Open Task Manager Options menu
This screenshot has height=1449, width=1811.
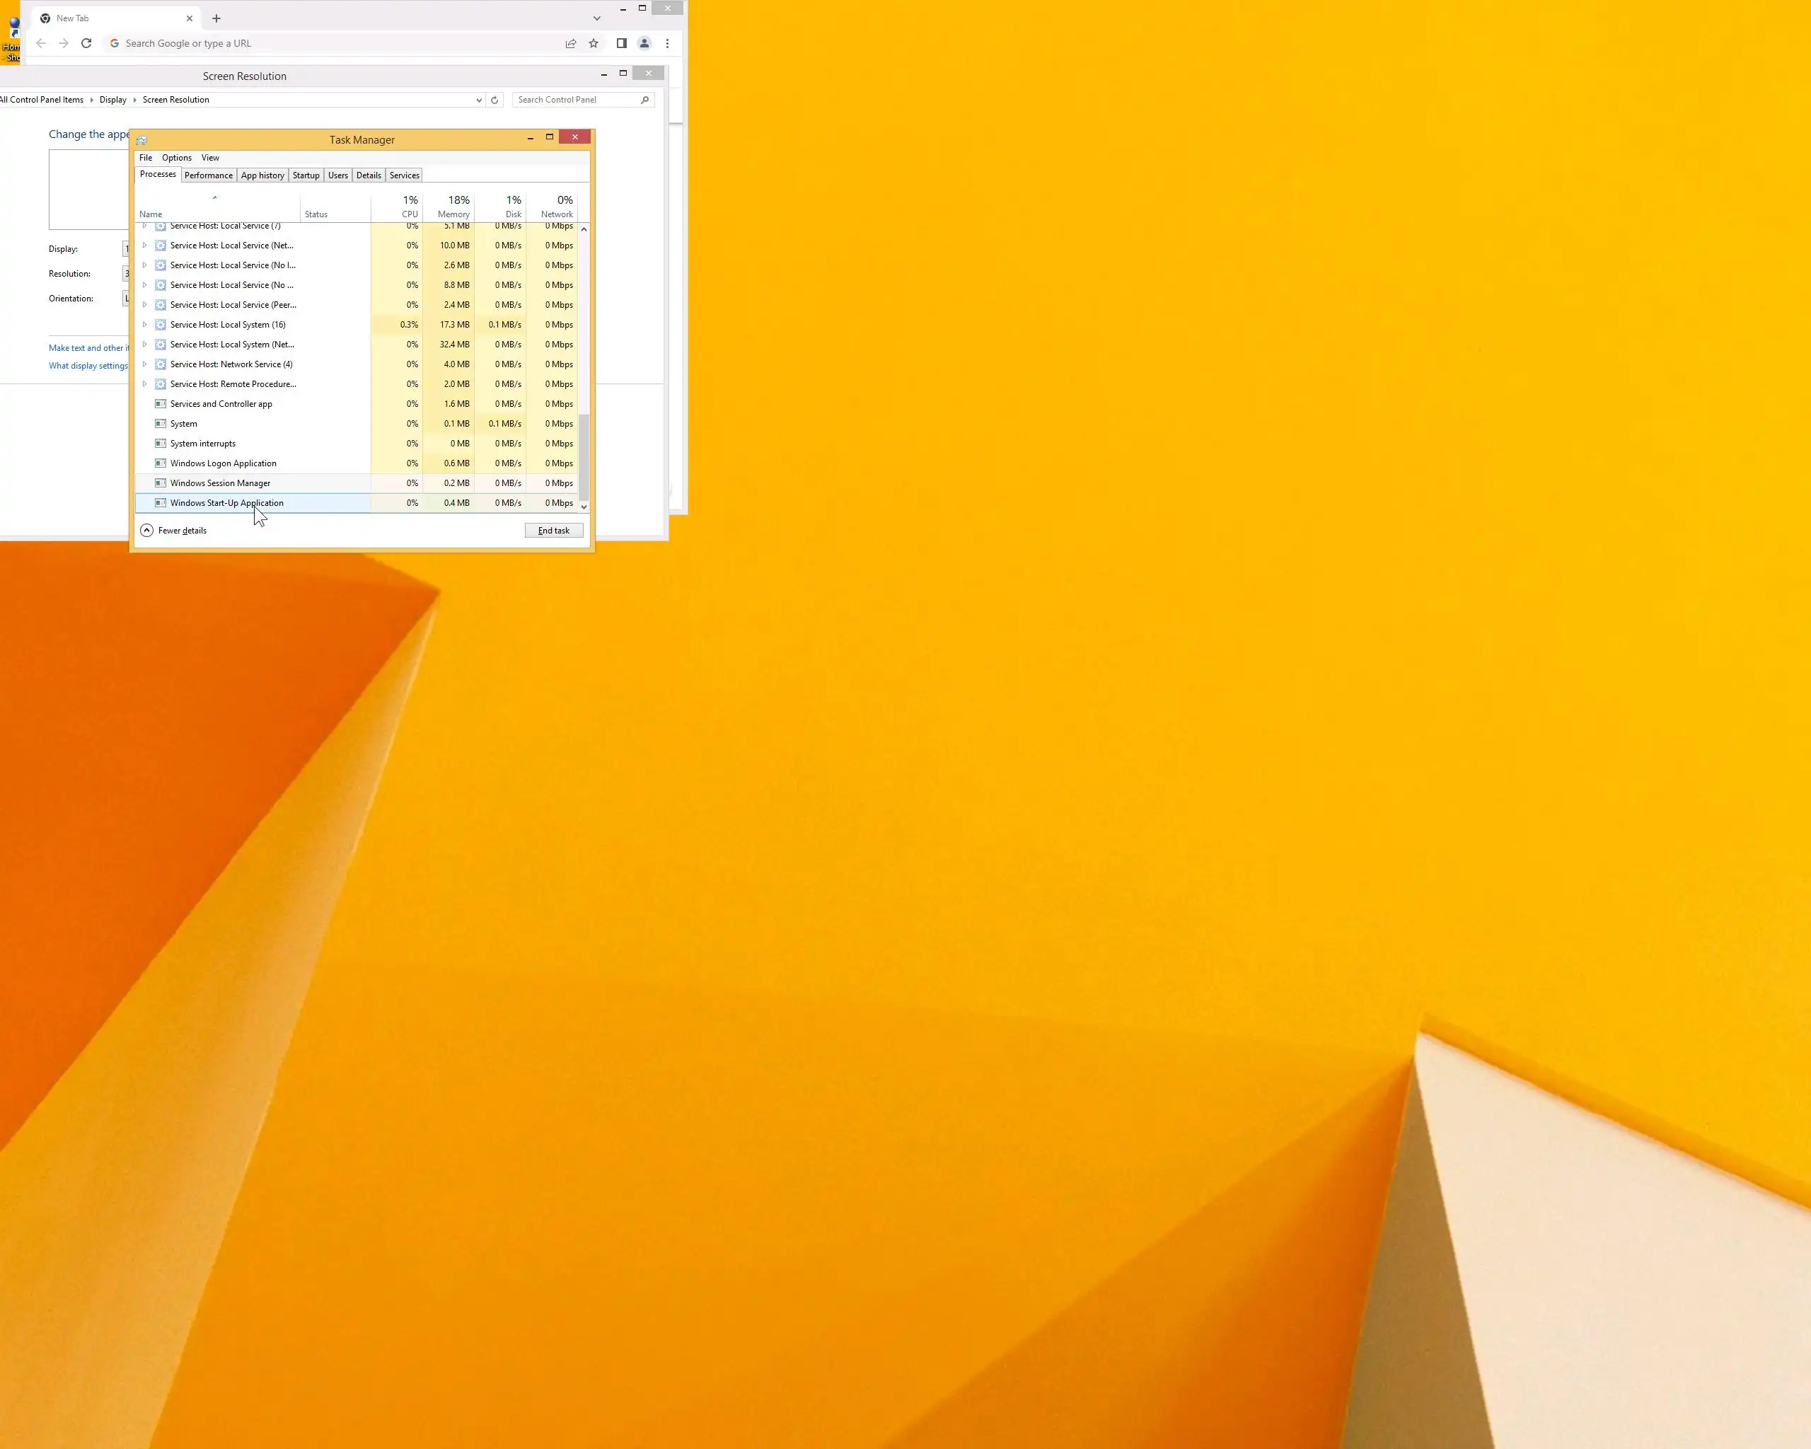[176, 158]
